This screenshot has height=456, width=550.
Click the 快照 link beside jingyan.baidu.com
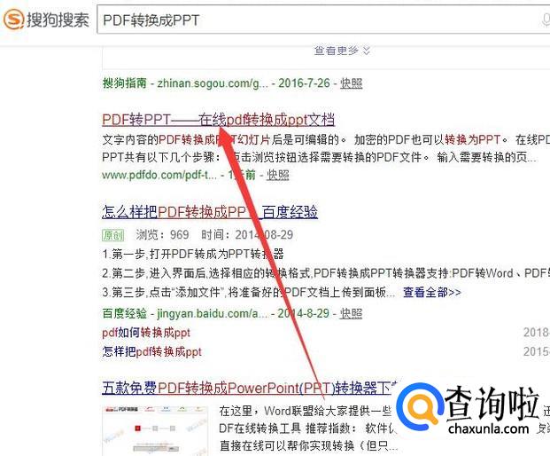(x=351, y=313)
